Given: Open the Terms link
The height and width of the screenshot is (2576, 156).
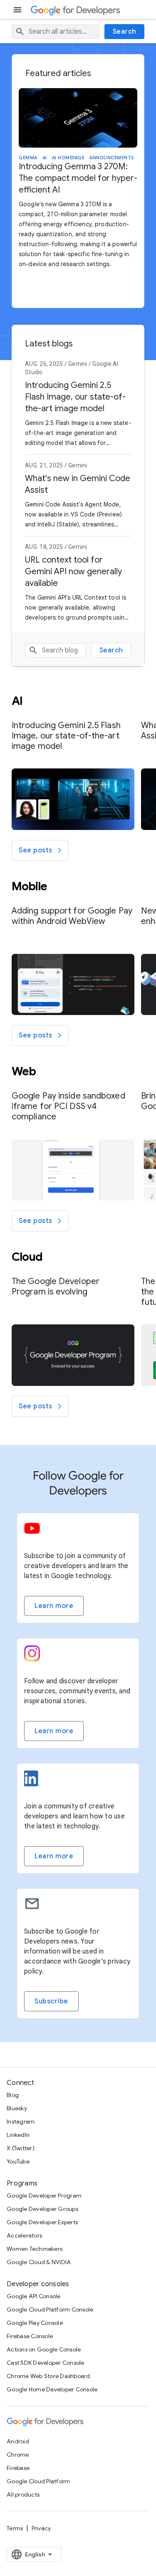Looking at the screenshot, I should click(x=15, y=2528).
